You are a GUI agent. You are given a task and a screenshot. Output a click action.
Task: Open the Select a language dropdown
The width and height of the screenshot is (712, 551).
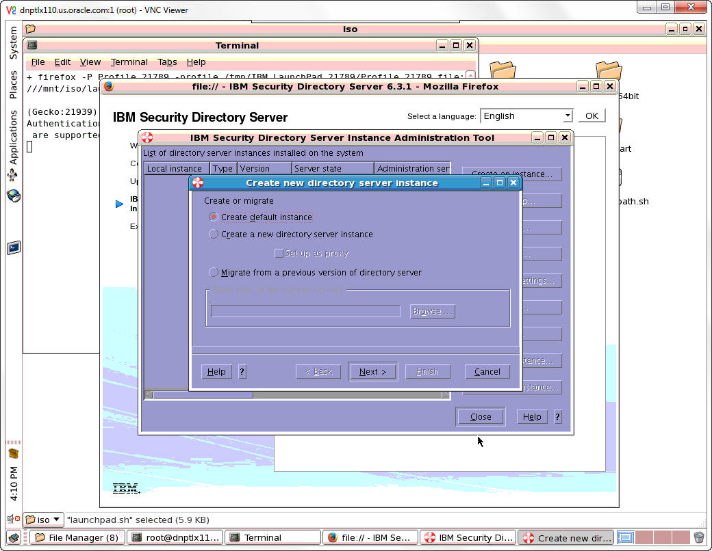[526, 116]
